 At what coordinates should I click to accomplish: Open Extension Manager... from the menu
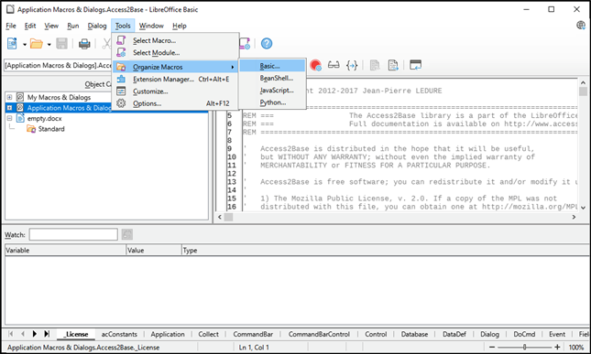[176, 79]
